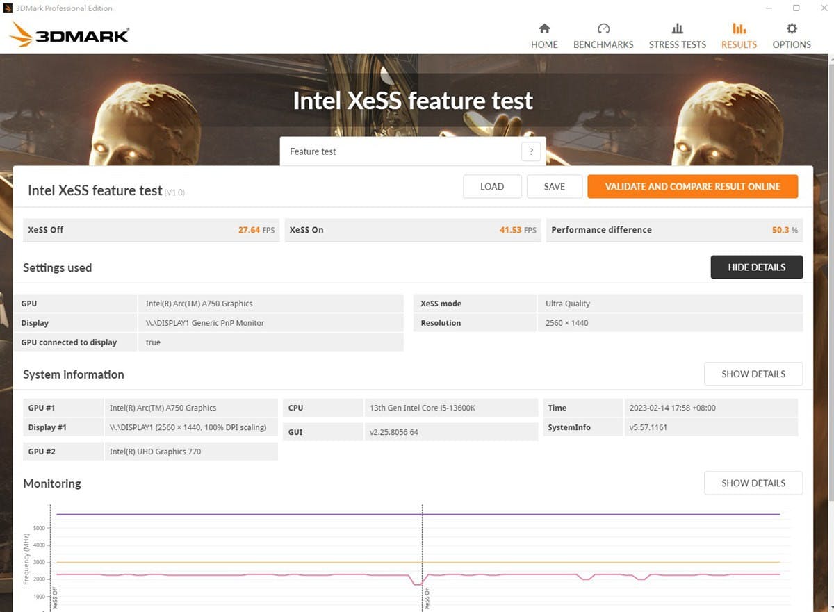Open the BENCHMARKS section

point(603,36)
